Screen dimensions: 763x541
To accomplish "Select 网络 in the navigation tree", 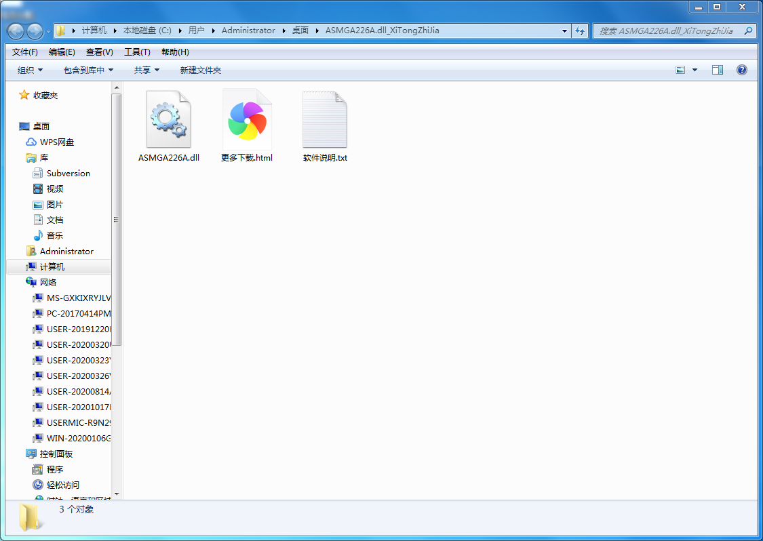I will (x=48, y=282).
